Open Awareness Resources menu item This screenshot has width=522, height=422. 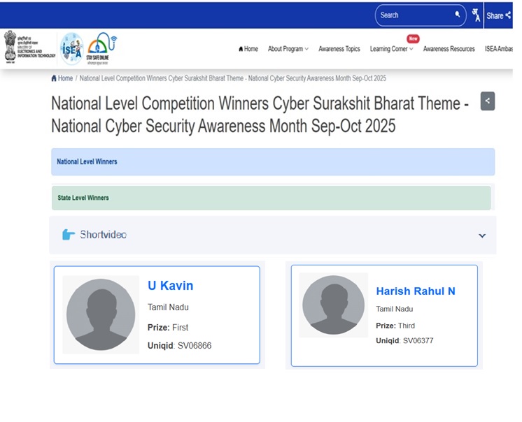click(x=449, y=49)
